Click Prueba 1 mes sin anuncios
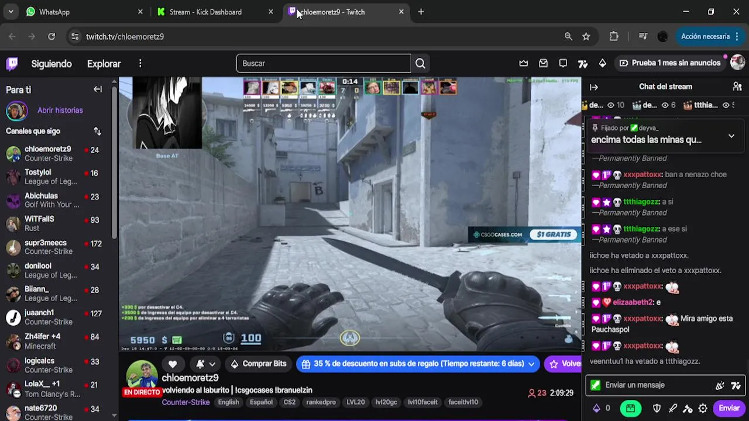749x421 pixels. tap(669, 63)
